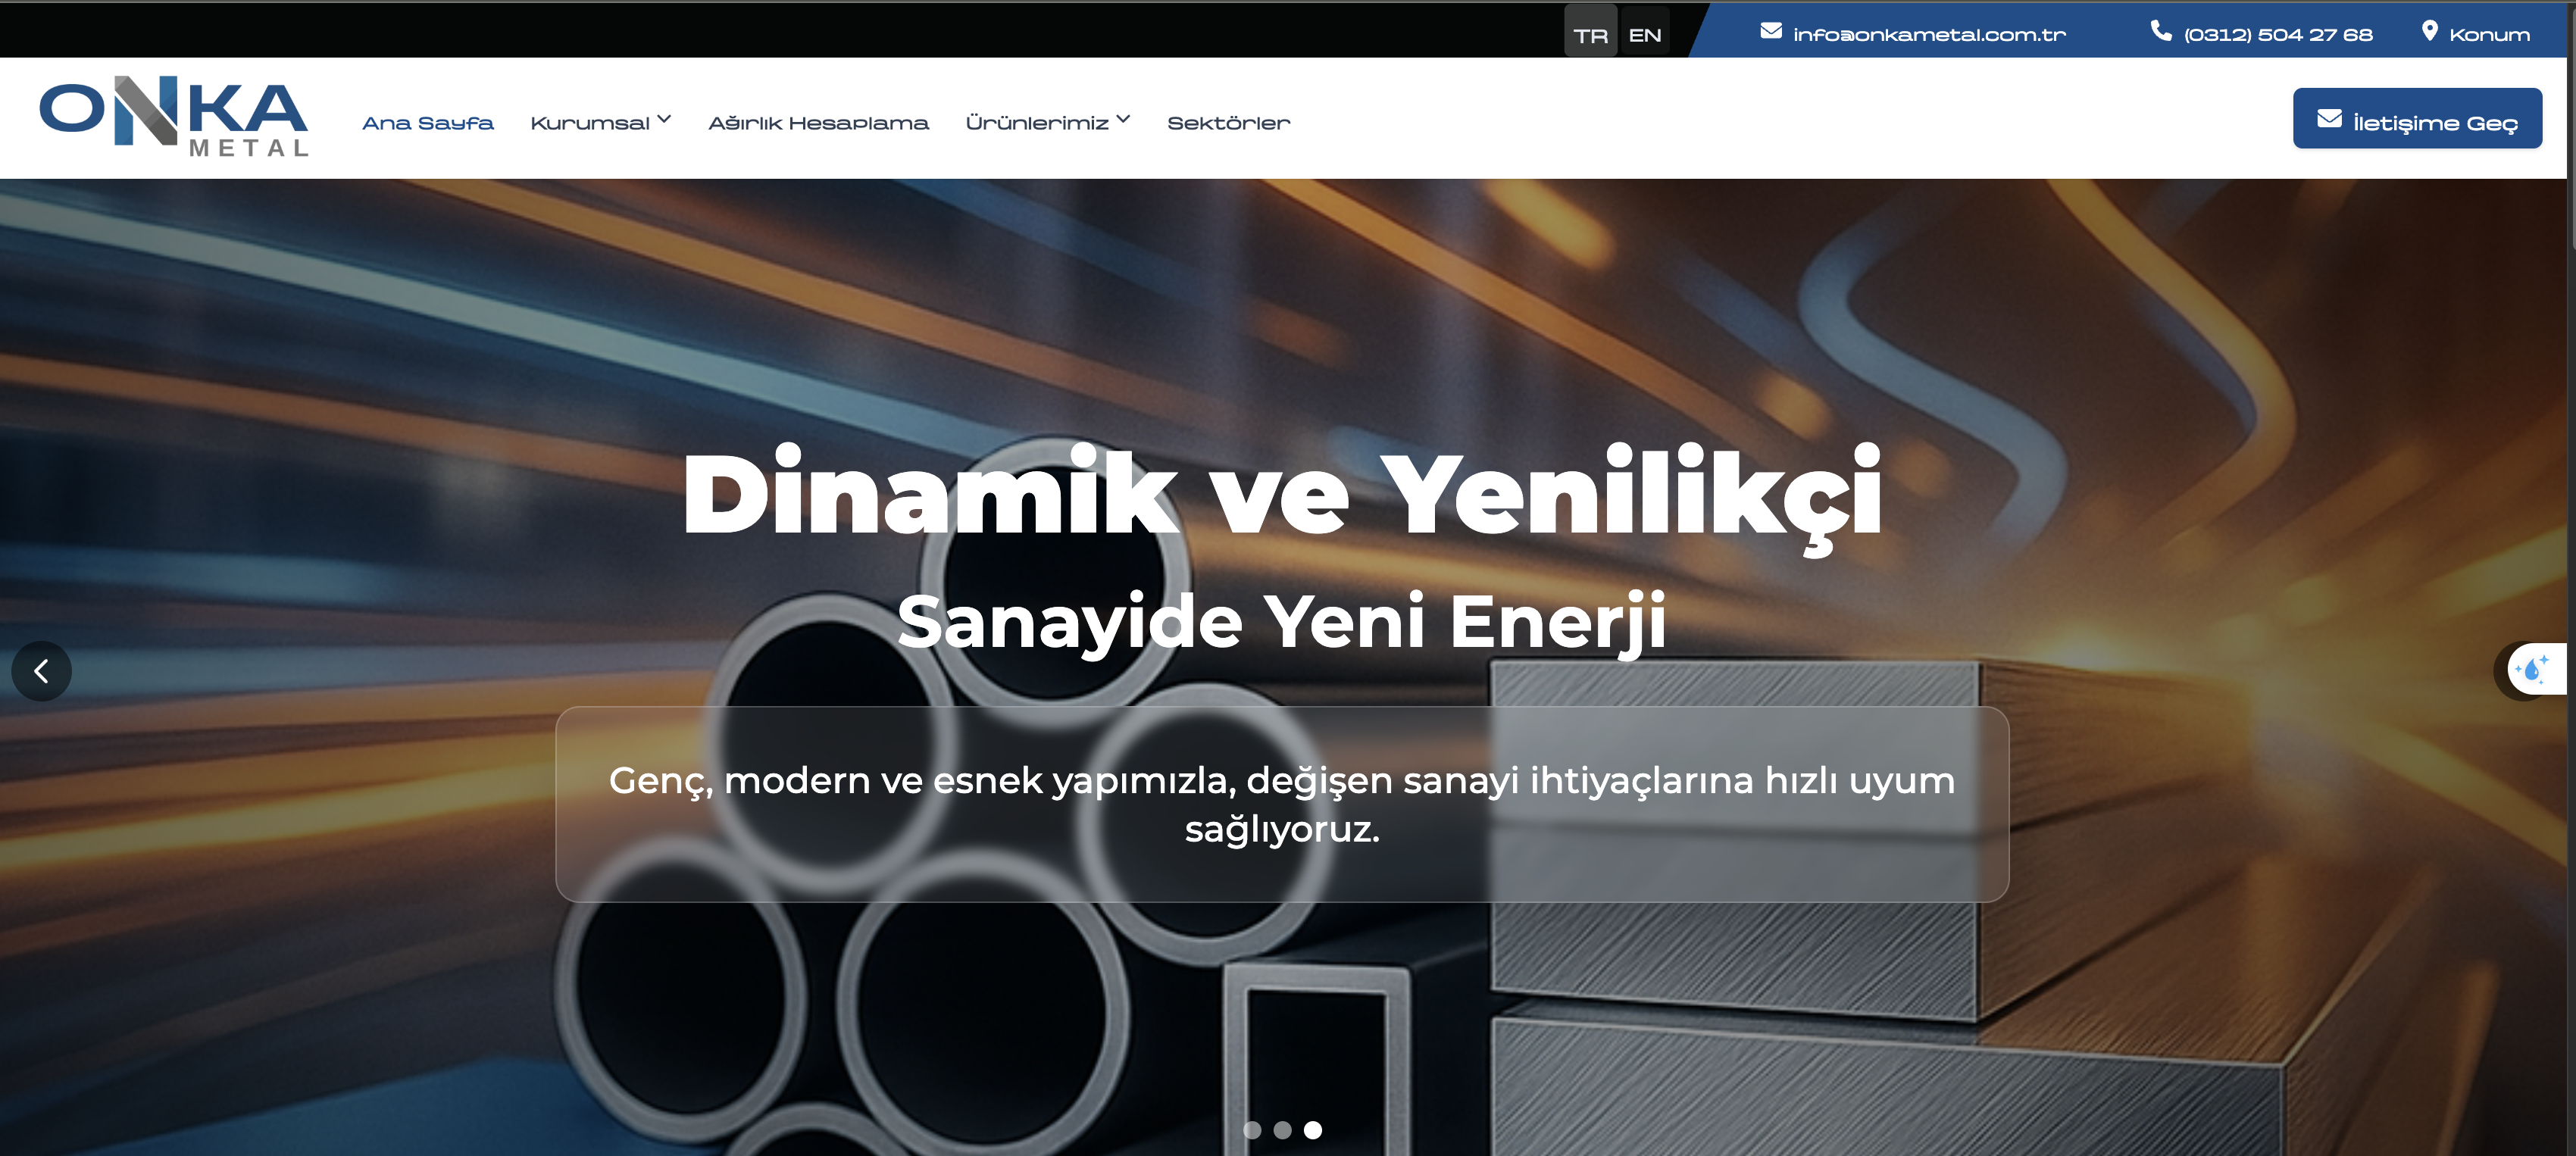
Task: Select the second carousel slide dot
Action: tap(1283, 1130)
